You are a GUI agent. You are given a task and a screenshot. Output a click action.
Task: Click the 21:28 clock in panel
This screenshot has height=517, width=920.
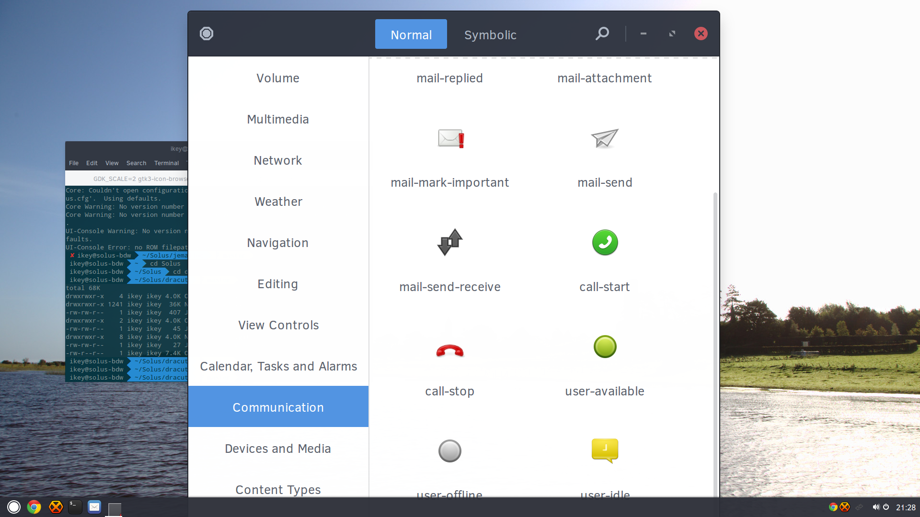tap(906, 507)
